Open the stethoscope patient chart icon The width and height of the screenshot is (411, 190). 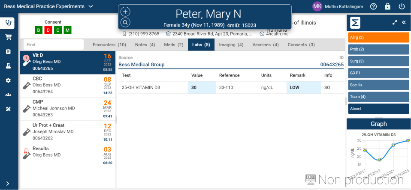click(8, 23)
